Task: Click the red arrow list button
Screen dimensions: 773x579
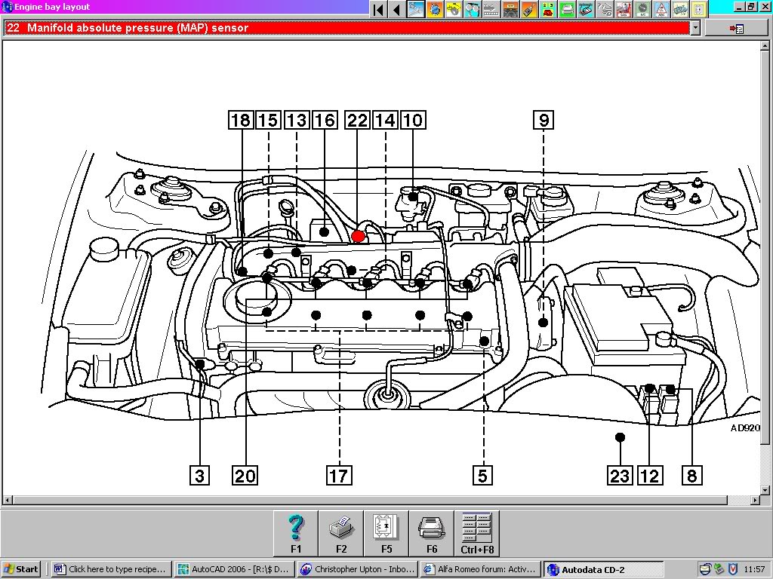Action: 736,28
